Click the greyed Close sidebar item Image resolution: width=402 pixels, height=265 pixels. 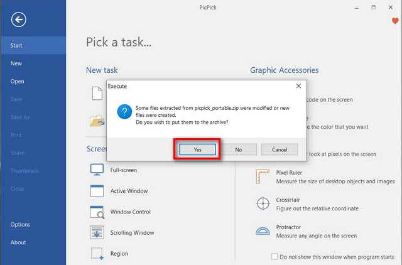[x=33, y=189]
